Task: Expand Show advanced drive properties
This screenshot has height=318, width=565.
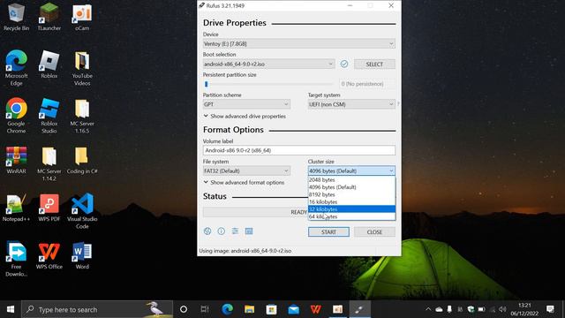Action: (245, 116)
